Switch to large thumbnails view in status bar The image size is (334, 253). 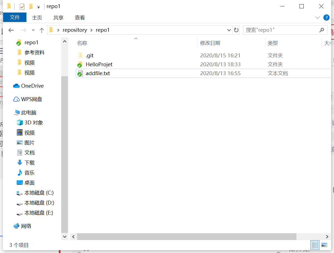pyautogui.click(x=324, y=245)
